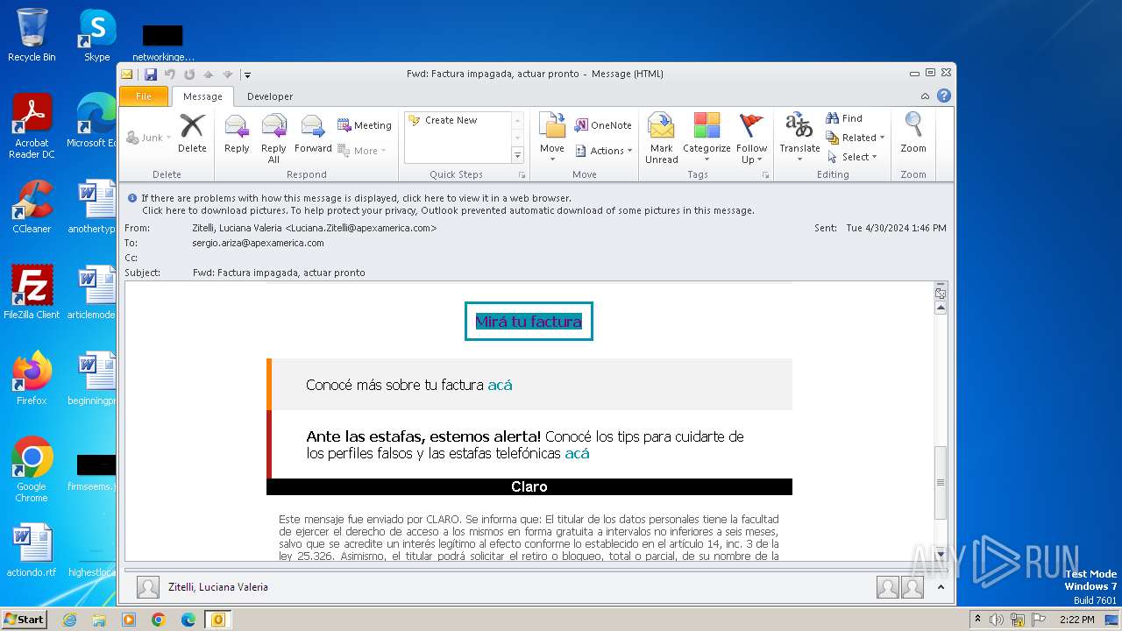
Task: Switch to the Message tab
Action: click(202, 96)
